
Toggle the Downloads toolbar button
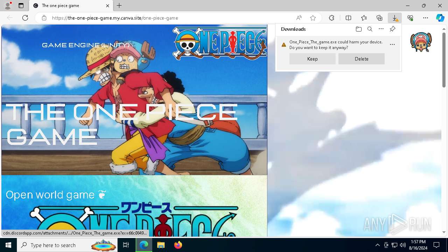395,18
